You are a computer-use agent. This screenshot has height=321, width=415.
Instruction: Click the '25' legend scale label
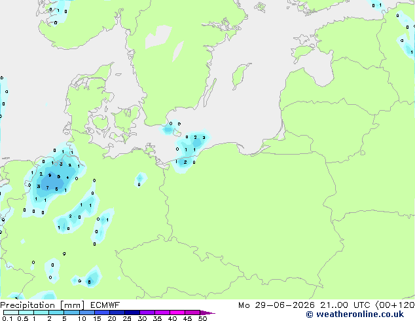(x=127, y=318)
